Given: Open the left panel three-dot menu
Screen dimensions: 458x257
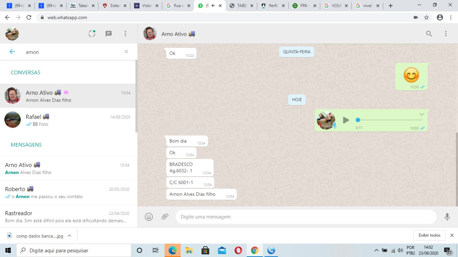Looking at the screenshot, I should [x=125, y=34].
